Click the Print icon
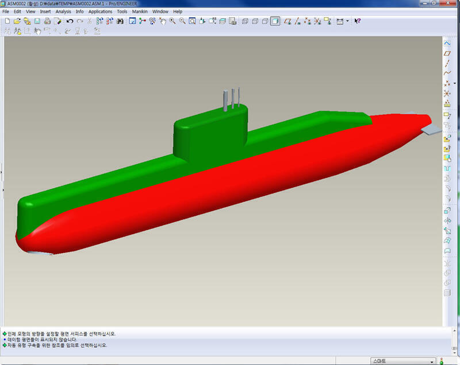Screen dimensions: 460x365 click(47, 21)
